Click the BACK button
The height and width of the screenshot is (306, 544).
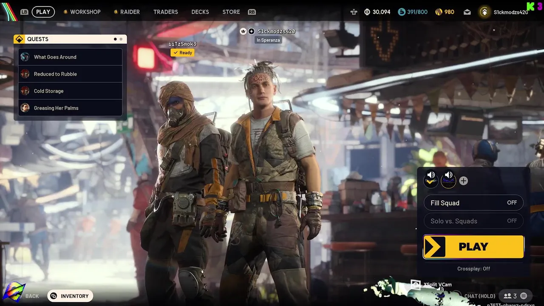click(32, 296)
